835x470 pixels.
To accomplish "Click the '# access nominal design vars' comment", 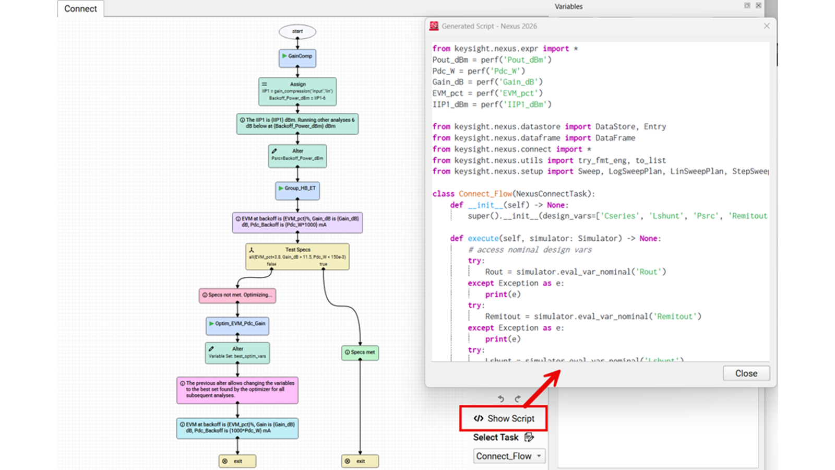I will 530,250.
